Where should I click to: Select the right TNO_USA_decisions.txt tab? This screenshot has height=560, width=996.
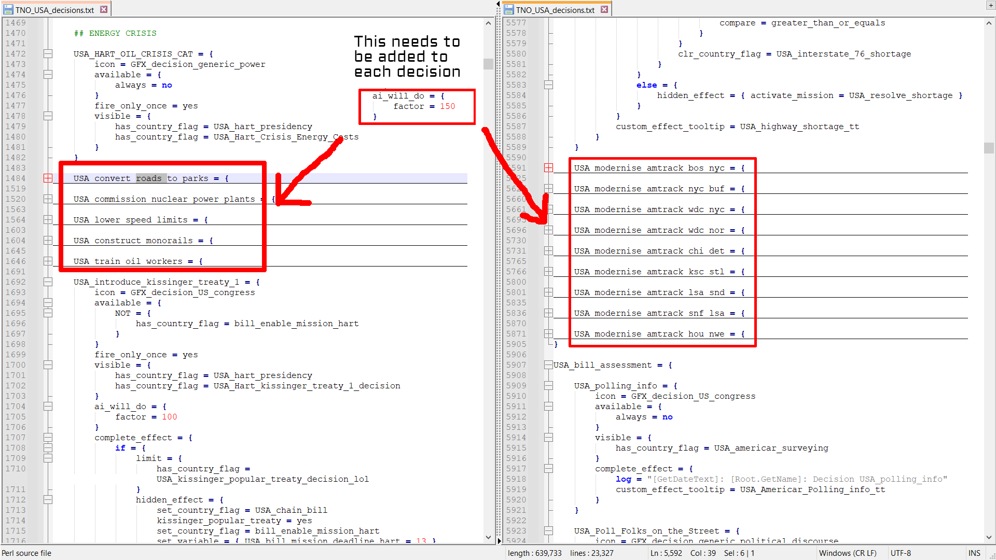[x=555, y=10]
